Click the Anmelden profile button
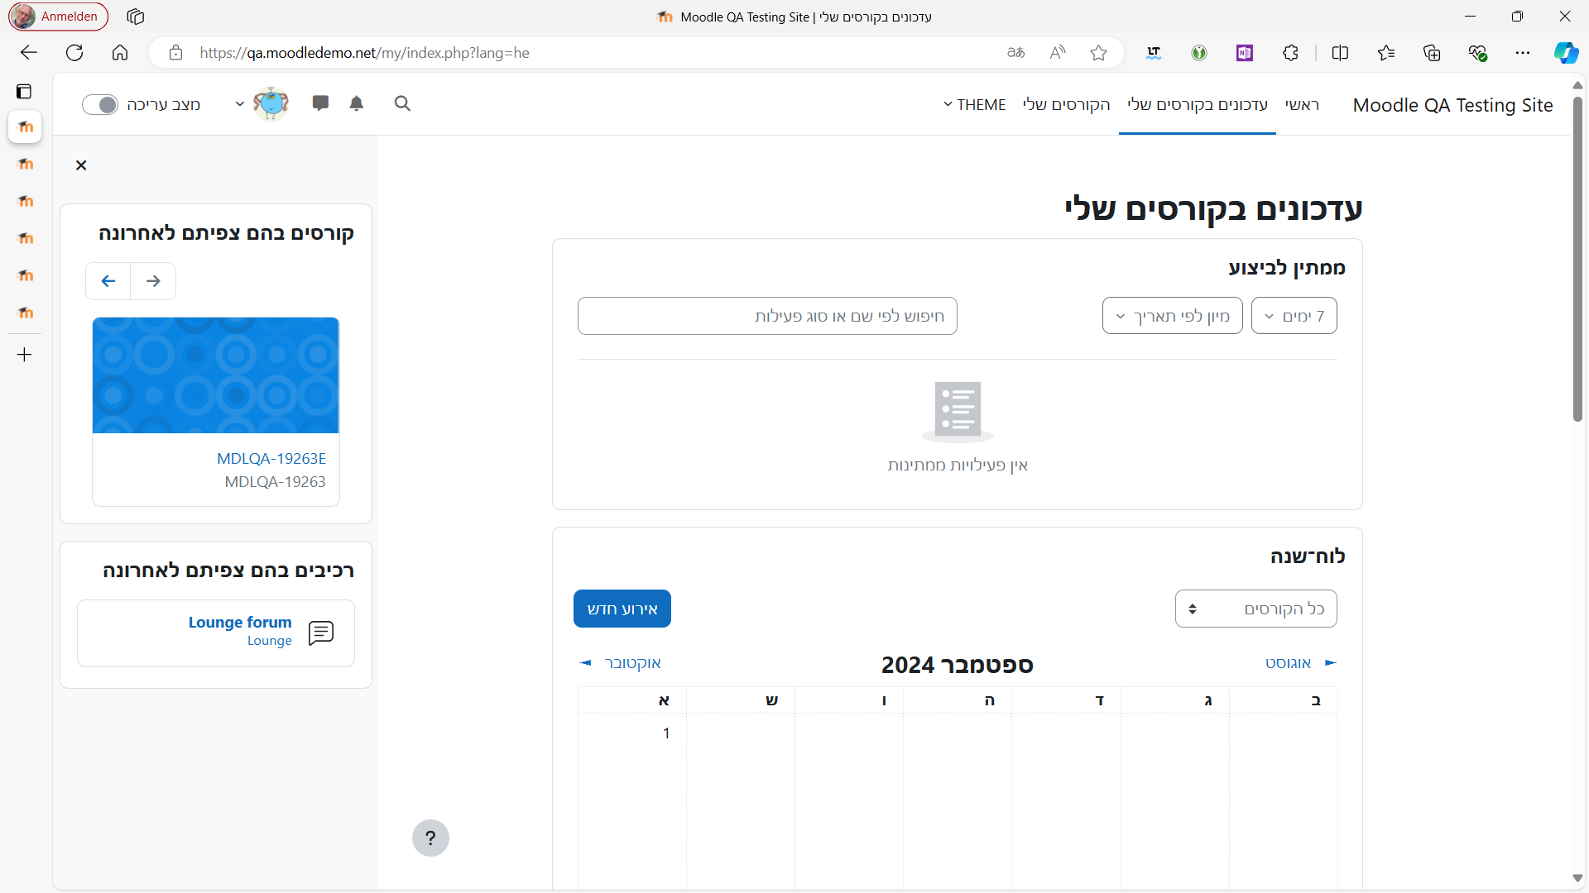Image resolution: width=1589 pixels, height=893 pixels. click(58, 17)
